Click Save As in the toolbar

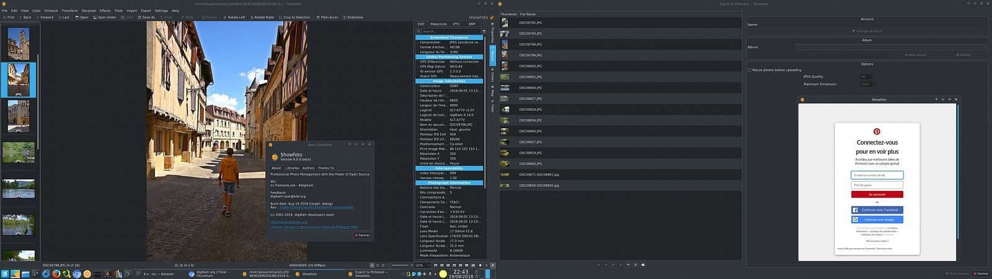tap(146, 17)
